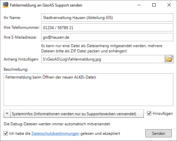This screenshot has height=141, width=177.
Task: Maximize the Fehlermeldung dialog window
Action: [154, 5]
